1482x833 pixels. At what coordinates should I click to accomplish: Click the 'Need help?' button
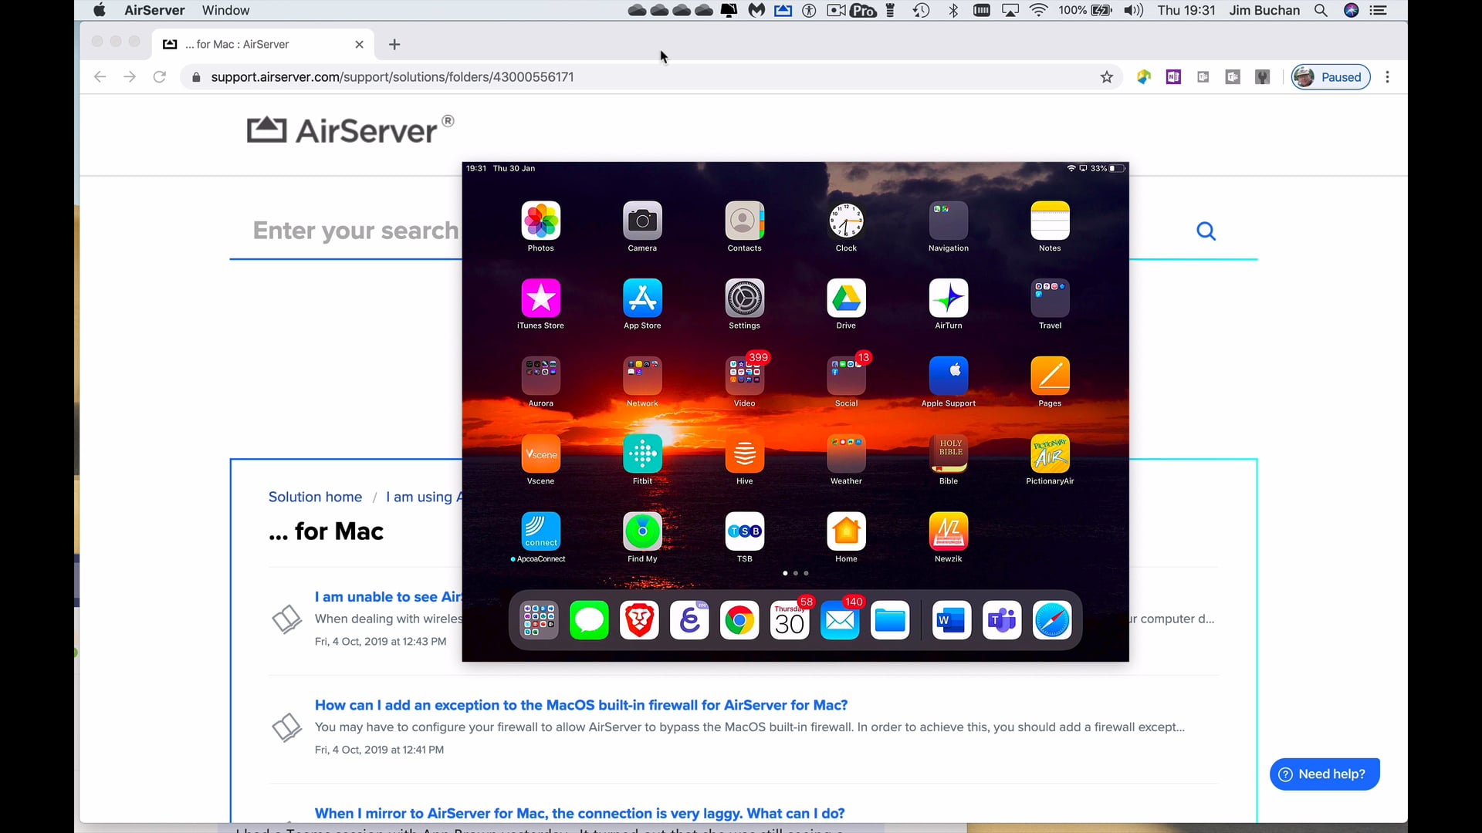(1323, 774)
